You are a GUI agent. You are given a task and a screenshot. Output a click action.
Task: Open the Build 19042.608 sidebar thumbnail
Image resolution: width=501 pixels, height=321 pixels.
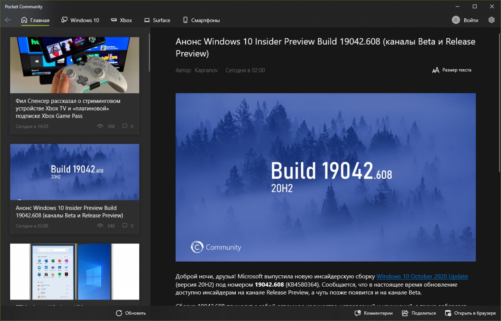tap(74, 172)
